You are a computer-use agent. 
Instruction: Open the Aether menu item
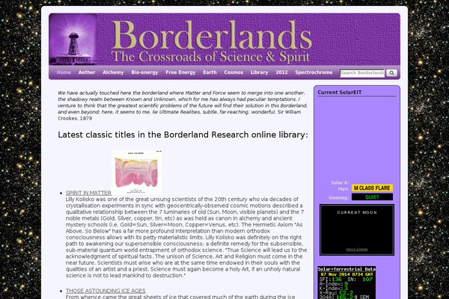tap(87, 73)
